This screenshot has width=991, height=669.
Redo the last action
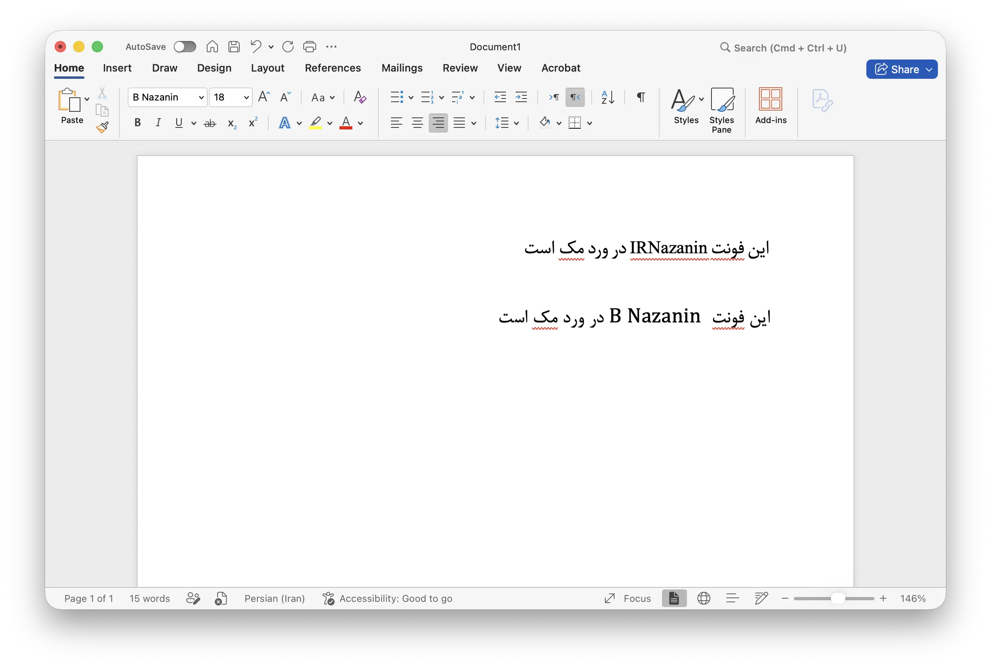[288, 47]
